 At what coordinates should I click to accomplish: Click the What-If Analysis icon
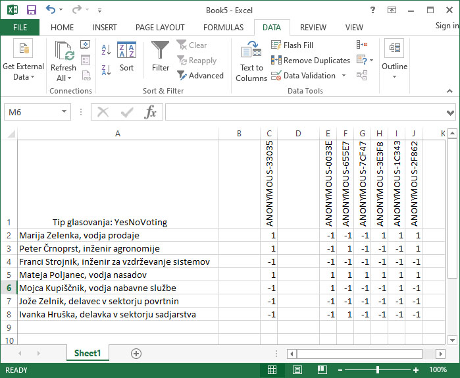(362, 59)
